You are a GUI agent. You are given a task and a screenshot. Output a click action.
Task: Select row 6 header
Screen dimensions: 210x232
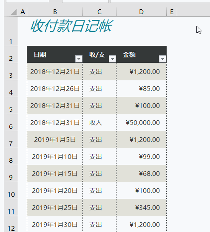pos(11,123)
